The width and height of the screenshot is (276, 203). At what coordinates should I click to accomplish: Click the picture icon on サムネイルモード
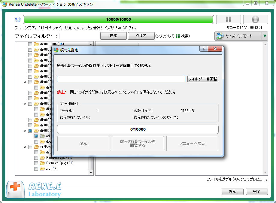click(x=220, y=36)
